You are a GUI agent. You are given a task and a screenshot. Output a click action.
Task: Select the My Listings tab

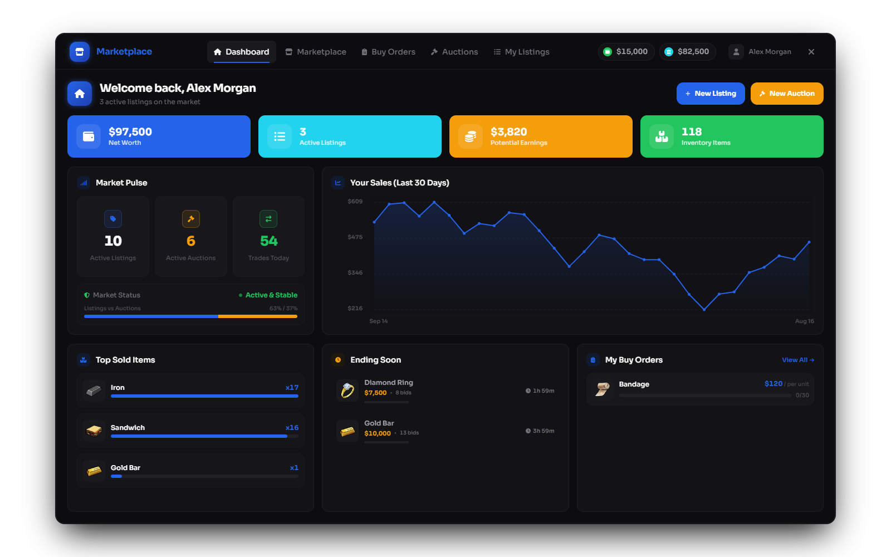521,52
